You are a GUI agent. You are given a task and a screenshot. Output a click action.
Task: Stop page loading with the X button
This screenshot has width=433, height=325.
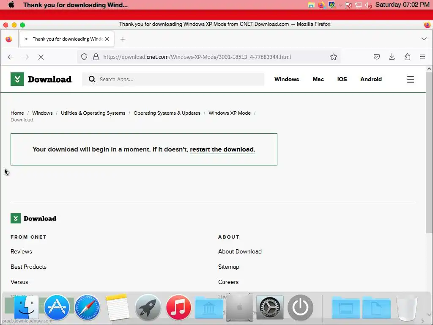tap(41, 57)
